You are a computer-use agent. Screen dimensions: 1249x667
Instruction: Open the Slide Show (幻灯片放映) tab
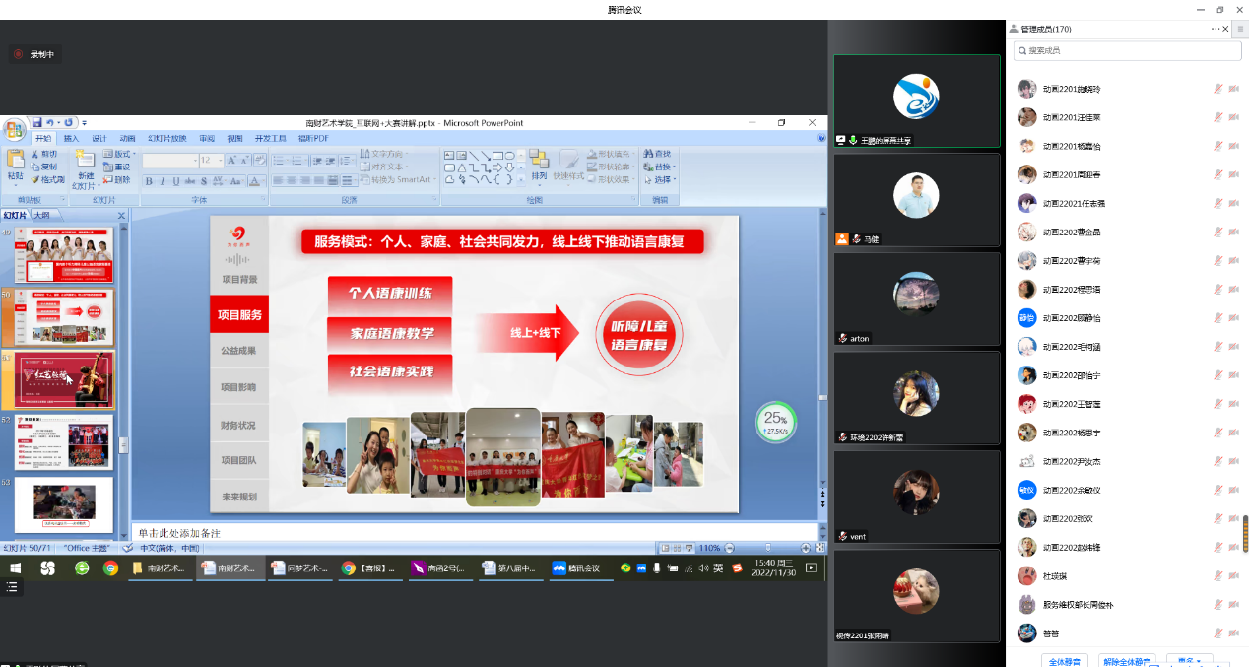click(166, 139)
